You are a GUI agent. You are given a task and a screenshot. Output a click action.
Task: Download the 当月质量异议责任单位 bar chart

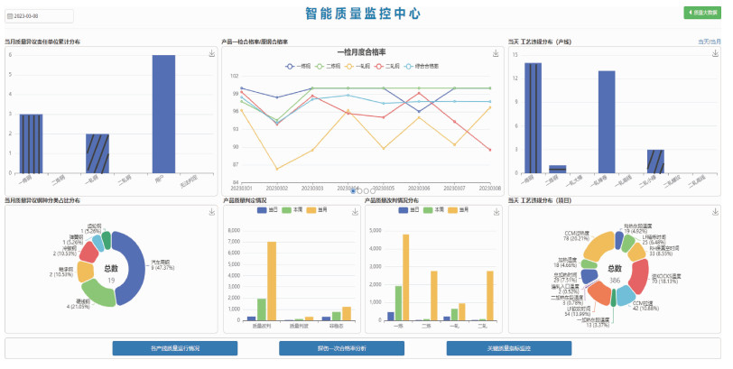click(209, 54)
